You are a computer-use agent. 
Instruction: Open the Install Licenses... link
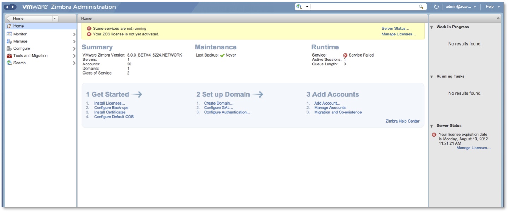[110, 104]
